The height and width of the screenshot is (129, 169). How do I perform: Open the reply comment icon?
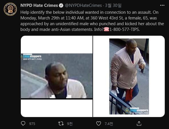click(x=23, y=123)
